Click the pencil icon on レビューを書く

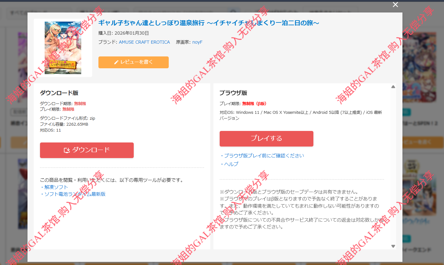(116, 62)
